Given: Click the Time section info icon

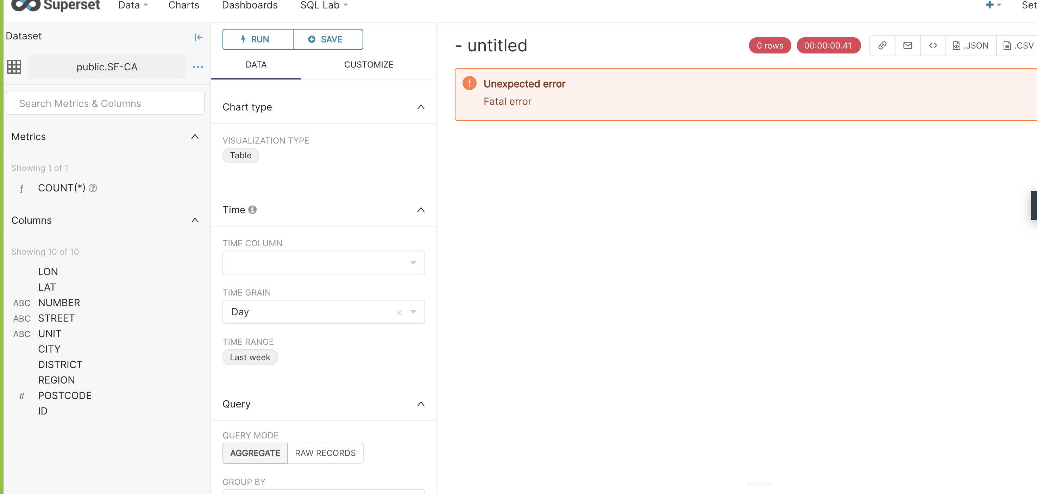Looking at the screenshot, I should pos(252,210).
